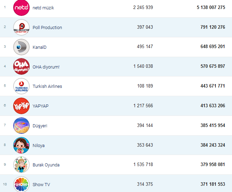Select the Niloya cartoon avatar
The image size is (232, 192).
[x=21, y=145]
